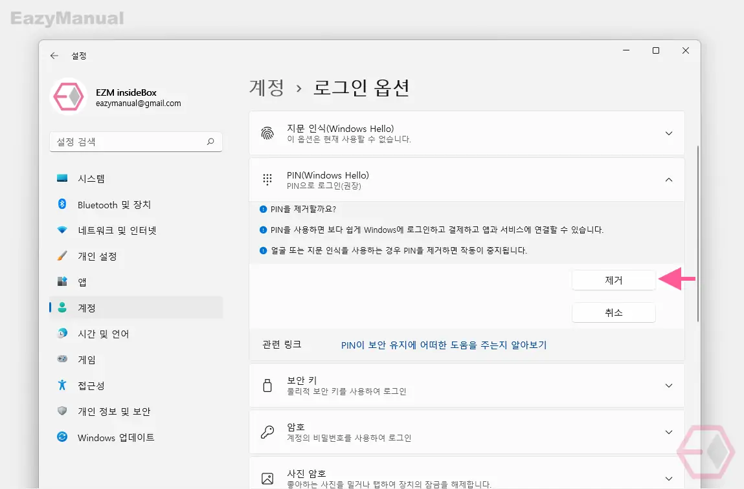Expand the 지문 인식(Windows Hello) section chevron
The height and width of the screenshot is (489, 744).
[668, 134]
